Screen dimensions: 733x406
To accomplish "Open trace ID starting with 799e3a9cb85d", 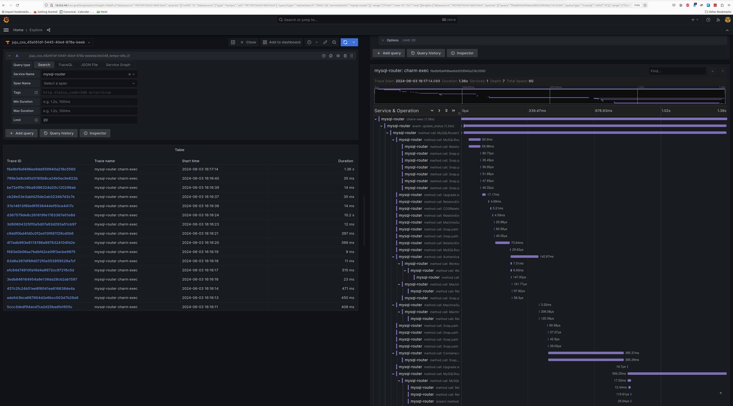I will tap(42, 179).
